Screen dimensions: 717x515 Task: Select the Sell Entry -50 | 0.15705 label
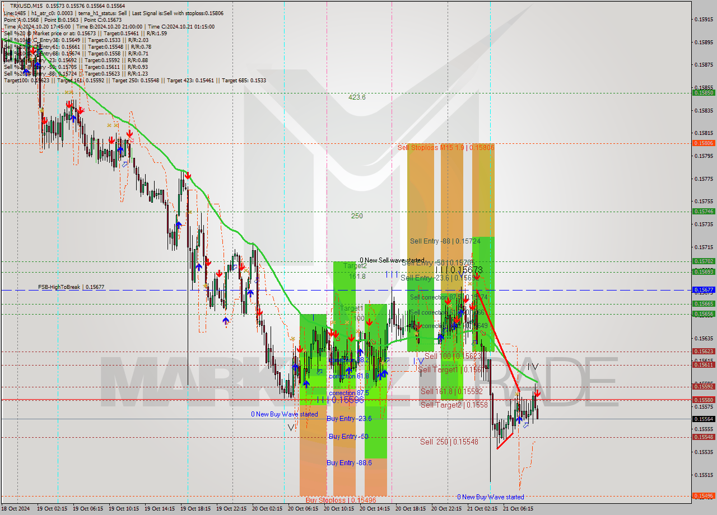(x=438, y=263)
